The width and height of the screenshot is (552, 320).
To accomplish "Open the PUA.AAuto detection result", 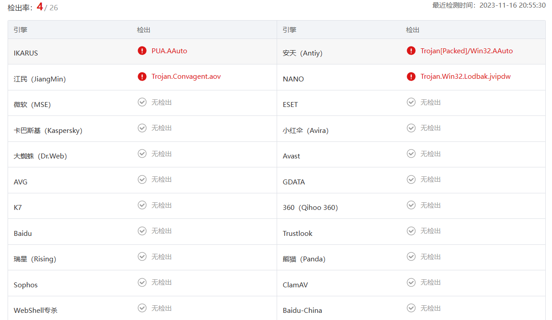I will click(169, 51).
